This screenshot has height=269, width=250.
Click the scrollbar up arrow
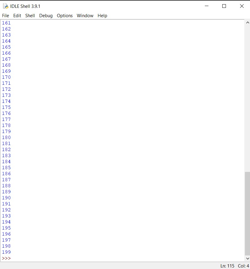coord(247,23)
